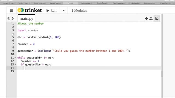Click 'import' keyword on line 3

pos(22,30)
